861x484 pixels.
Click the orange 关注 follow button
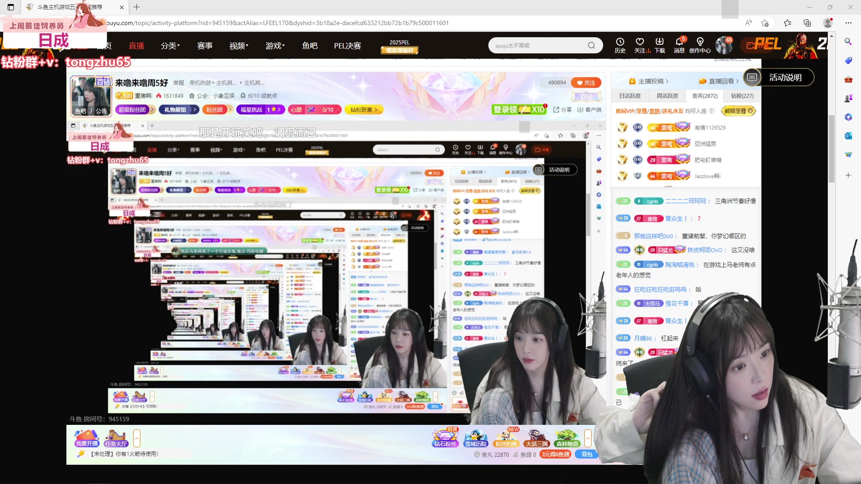coord(586,82)
